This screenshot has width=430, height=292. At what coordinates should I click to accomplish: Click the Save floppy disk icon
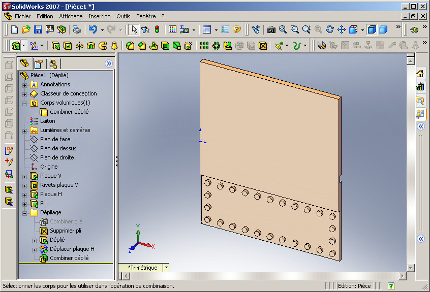[x=38, y=29]
